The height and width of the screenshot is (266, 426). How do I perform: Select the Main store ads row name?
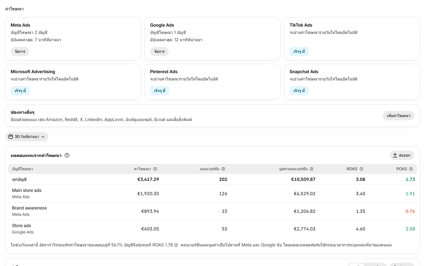27,191
